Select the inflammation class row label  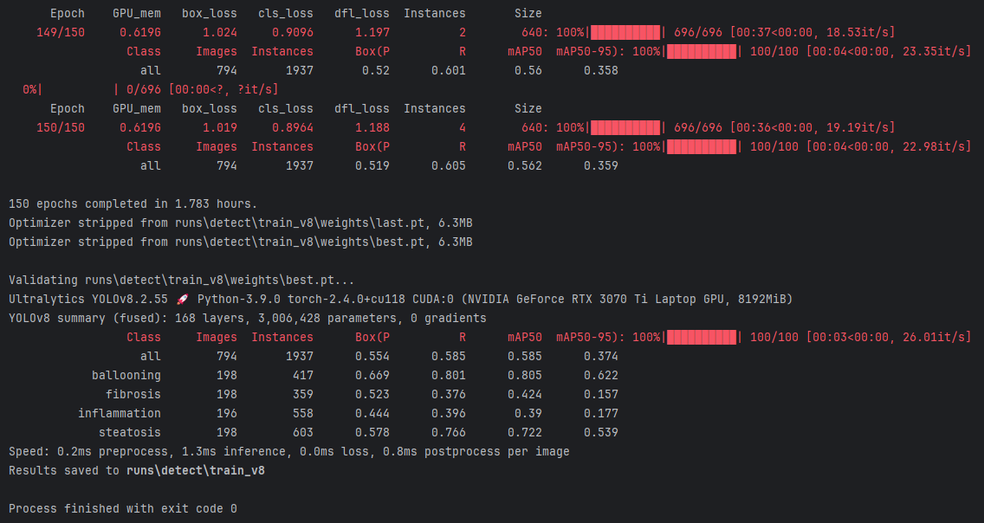coord(120,413)
